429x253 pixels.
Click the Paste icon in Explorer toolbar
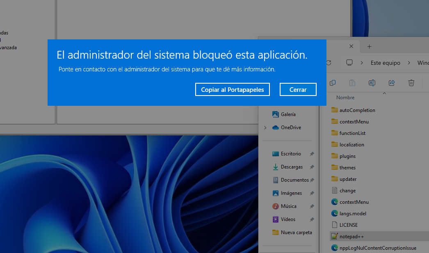pos(352,83)
